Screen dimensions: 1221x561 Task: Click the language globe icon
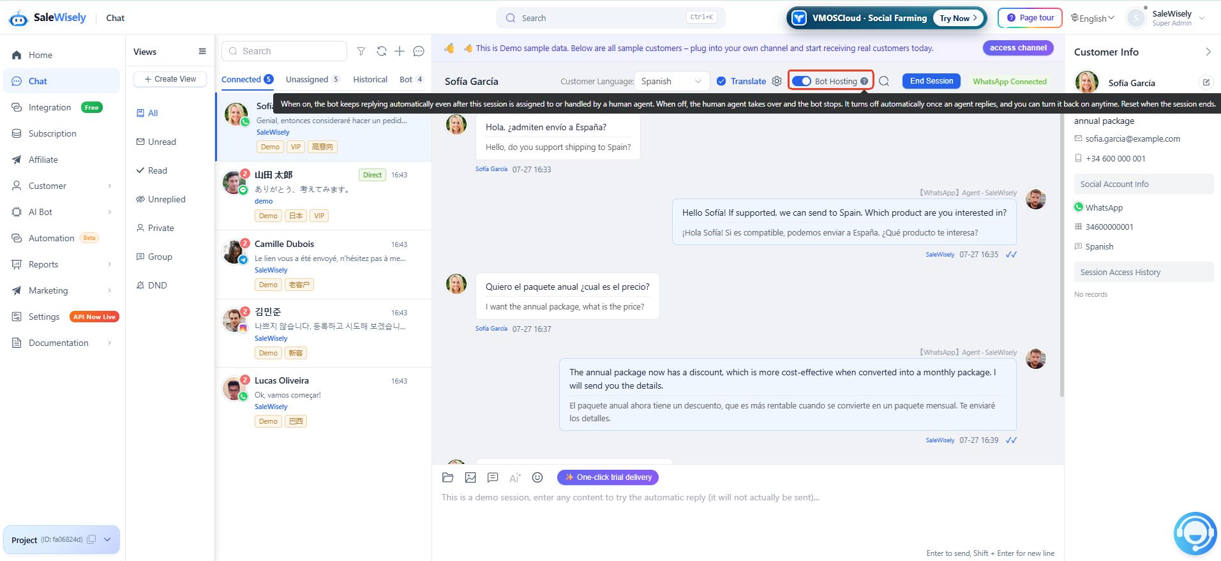[1075, 18]
